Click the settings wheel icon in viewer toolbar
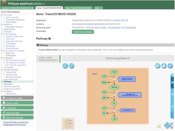This screenshot has width=175, height=131. pyautogui.click(x=170, y=66)
